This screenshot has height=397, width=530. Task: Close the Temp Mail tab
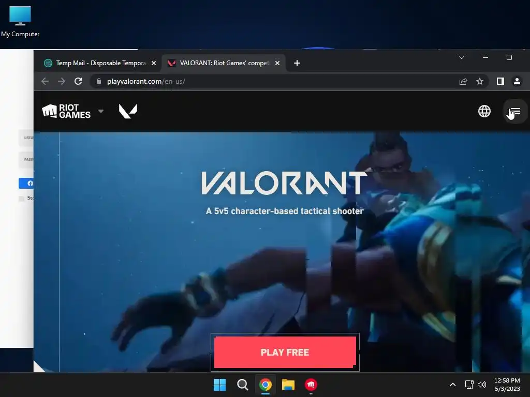click(x=154, y=63)
